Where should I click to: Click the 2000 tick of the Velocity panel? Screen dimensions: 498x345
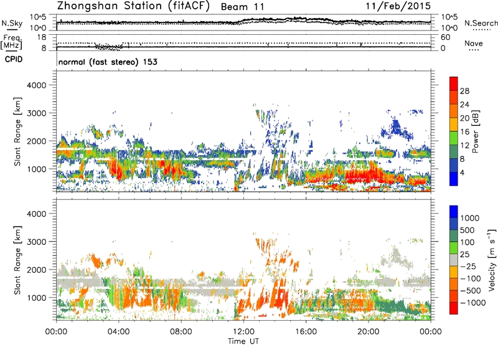(37, 270)
